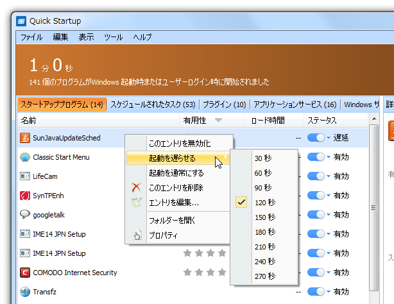Click the Classic Start Menu shell icon
The image size is (394, 304).
(25, 157)
